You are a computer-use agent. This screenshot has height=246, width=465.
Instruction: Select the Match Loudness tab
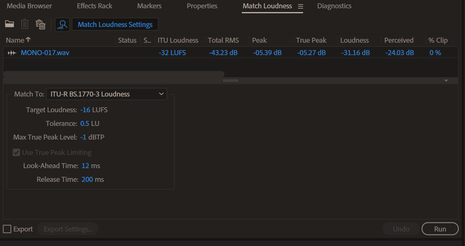pyautogui.click(x=267, y=6)
